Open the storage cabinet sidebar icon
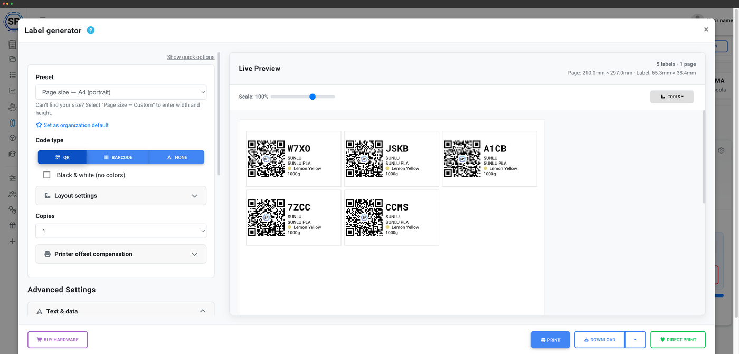This screenshot has width=739, height=354. (13, 44)
